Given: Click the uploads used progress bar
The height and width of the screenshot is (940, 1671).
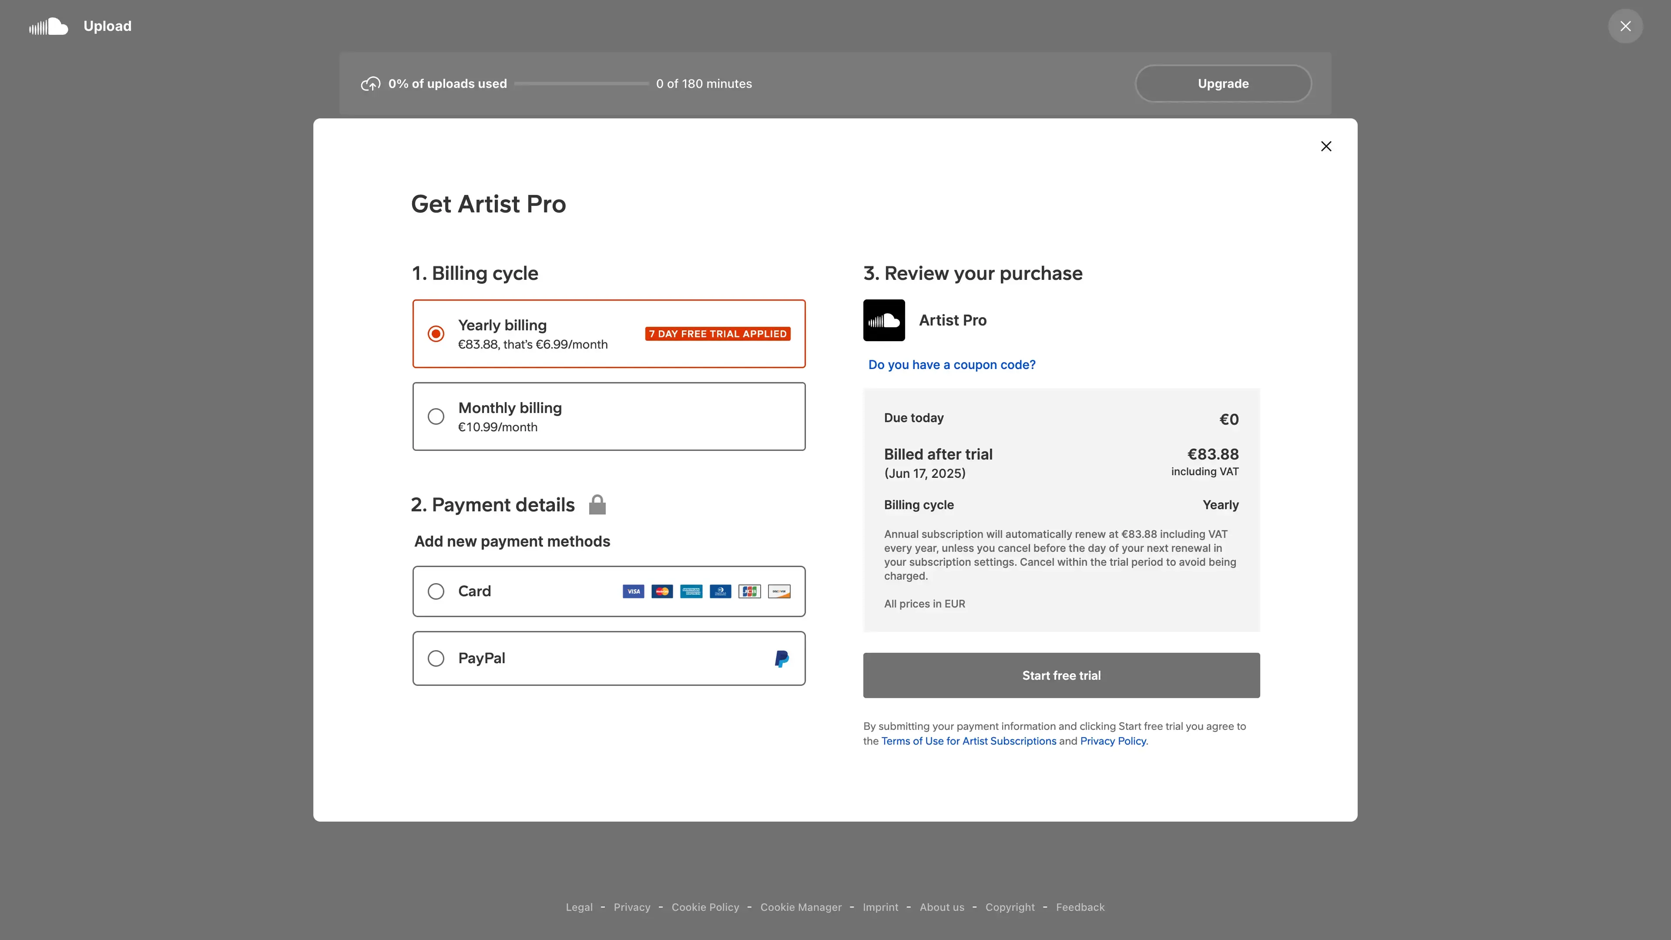Looking at the screenshot, I should click(x=581, y=84).
